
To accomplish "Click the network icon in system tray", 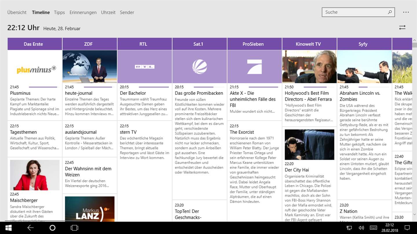I will (x=349, y=228).
